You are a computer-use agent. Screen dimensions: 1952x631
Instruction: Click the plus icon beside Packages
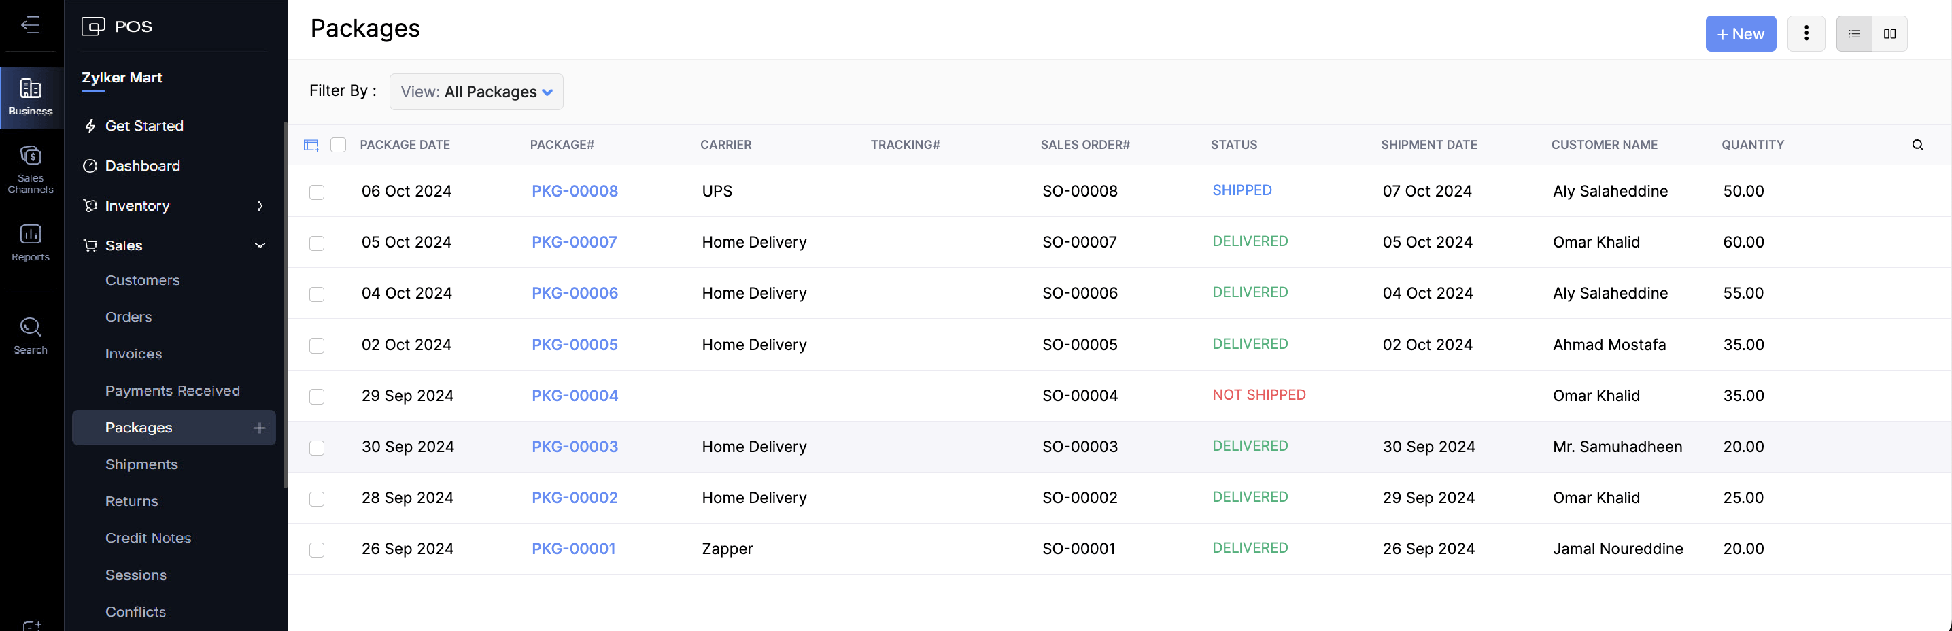click(x=259, y=428)
